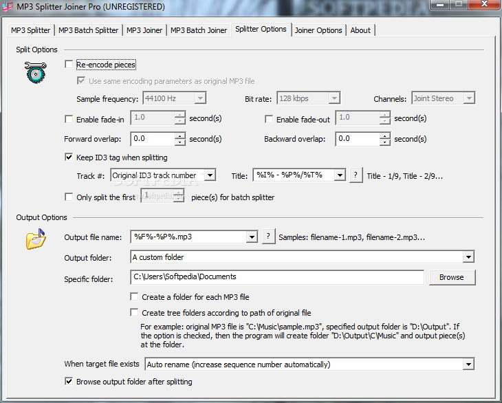The height and width of the screenshot is (403, 502).
Task: Enable fade-in checkbox
Action: 69,119
